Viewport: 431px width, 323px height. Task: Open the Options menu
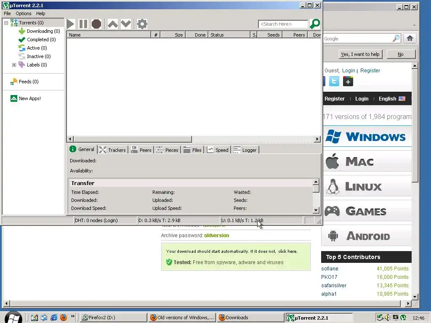(24, 13)
